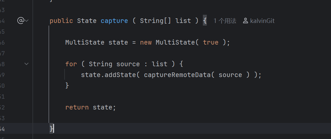
Task: Click the public keyword
Action: 61,21
